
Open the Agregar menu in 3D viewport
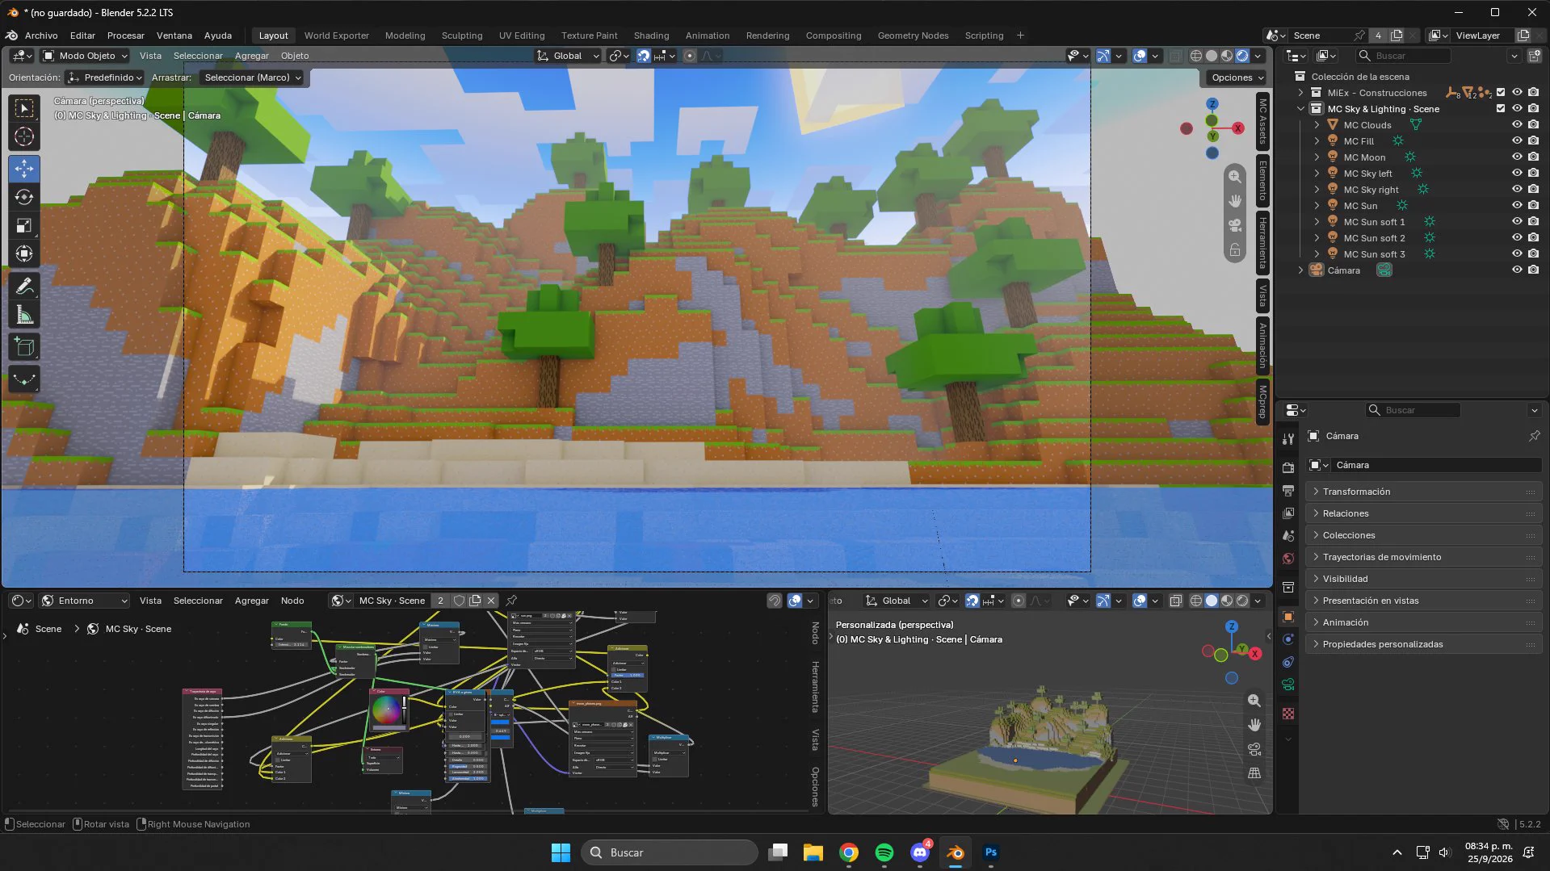pos(251,56)
